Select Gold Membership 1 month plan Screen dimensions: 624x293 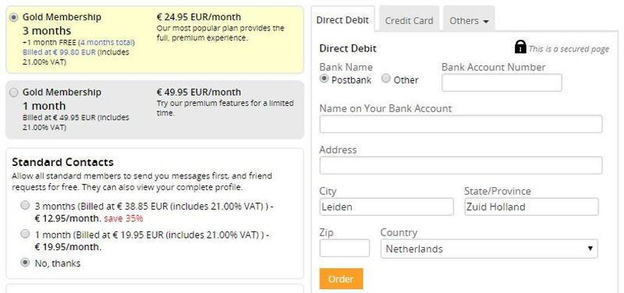[14, 93]
